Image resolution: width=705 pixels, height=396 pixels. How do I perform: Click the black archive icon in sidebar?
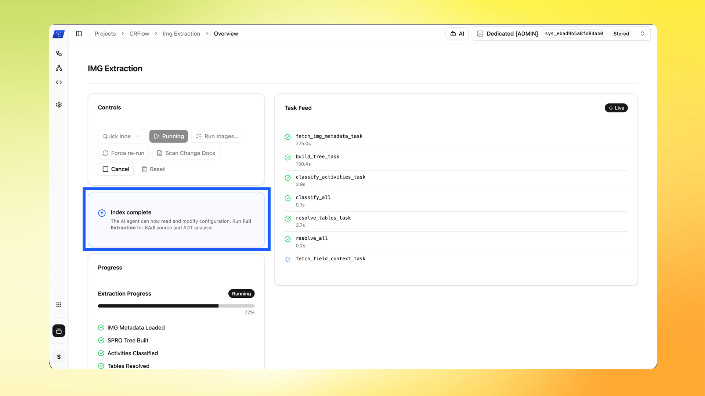point(59,331)
